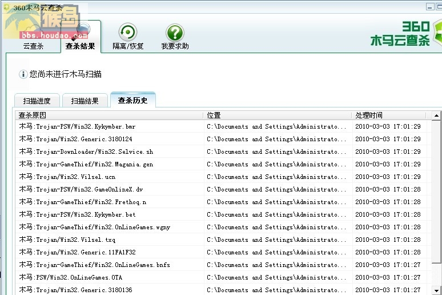442x295 pixels.
Task: Switch to the 扫描进度 tab
Action: pos(37,101)
